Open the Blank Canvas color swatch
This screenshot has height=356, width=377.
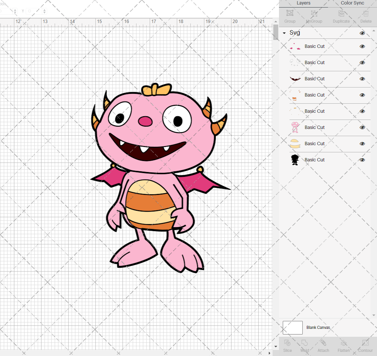pos(293,328)
